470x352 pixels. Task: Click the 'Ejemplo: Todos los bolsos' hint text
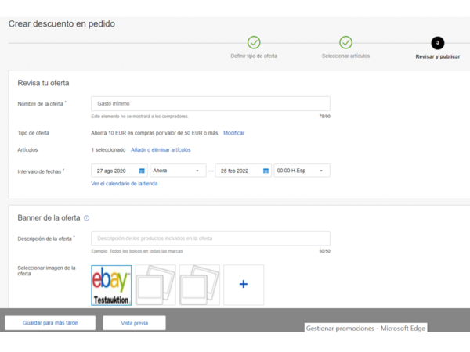click(x=137, y=251)
